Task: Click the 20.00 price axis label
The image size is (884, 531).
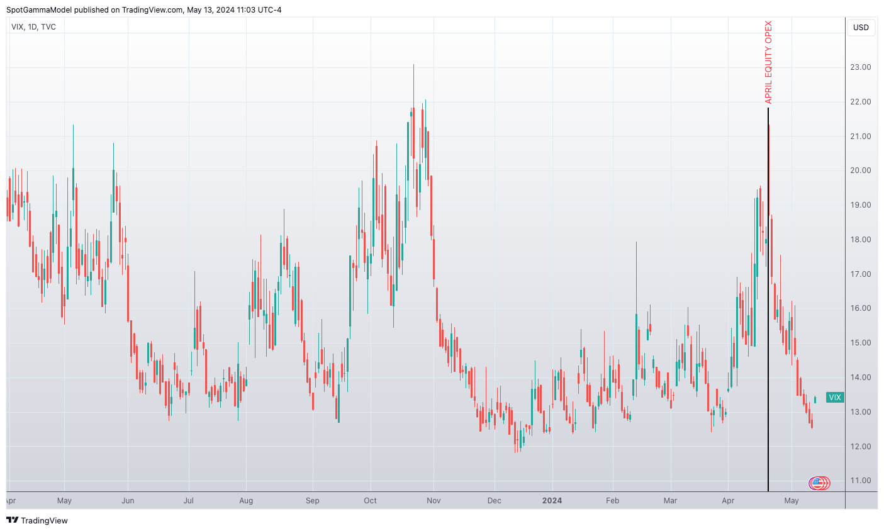Action: tap(860, 170)
